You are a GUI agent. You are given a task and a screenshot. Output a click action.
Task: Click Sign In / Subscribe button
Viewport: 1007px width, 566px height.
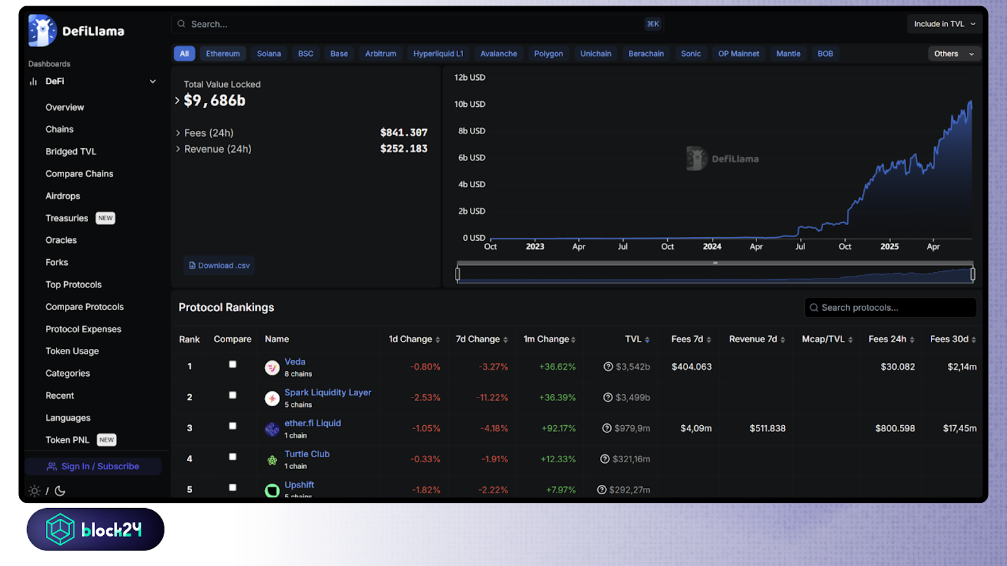click(x=93, y=466)
